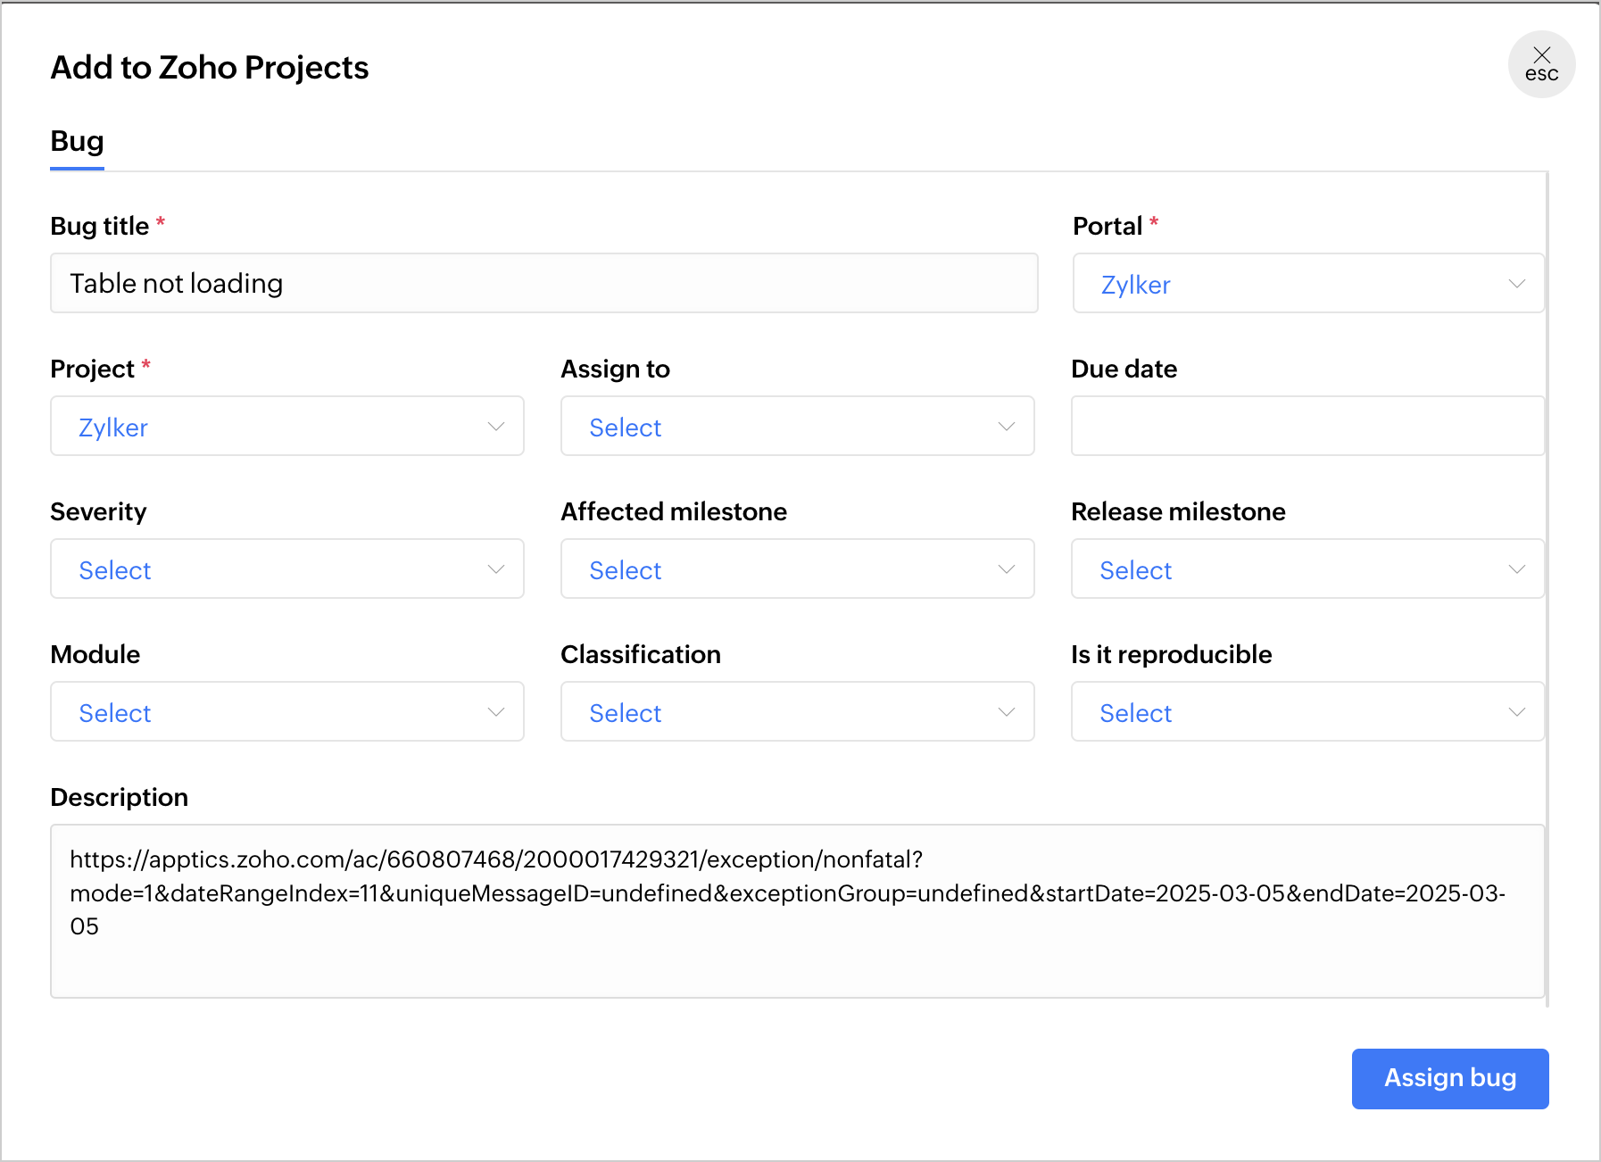Click the Project dropdown chevron arrow
The width and height of the screenshot is (1601, 1162).
coord(496,427)
